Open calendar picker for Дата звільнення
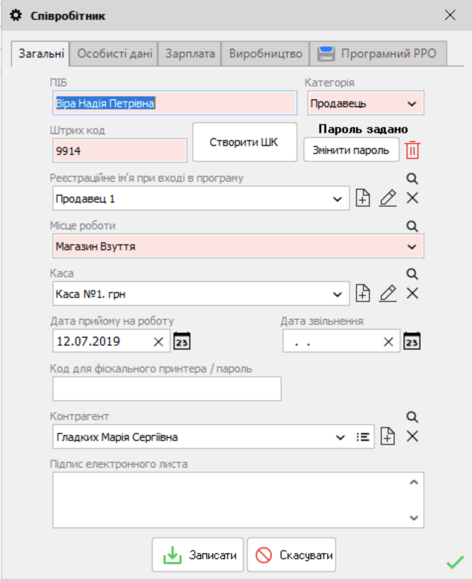 412,342
